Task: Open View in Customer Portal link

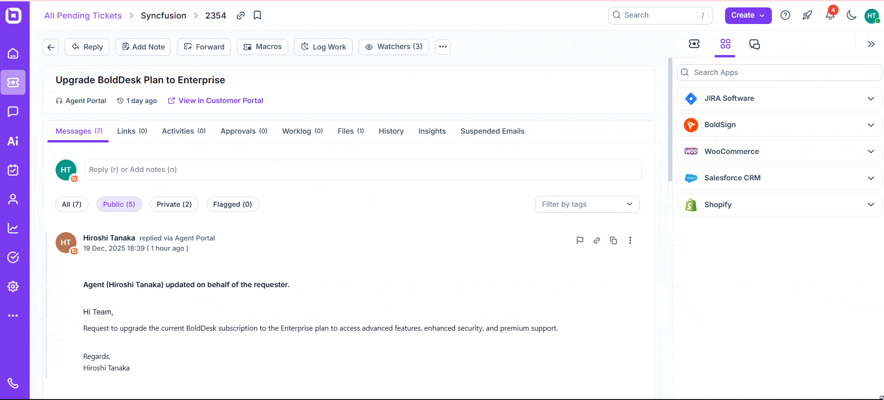Action: [x=215, y=101]
